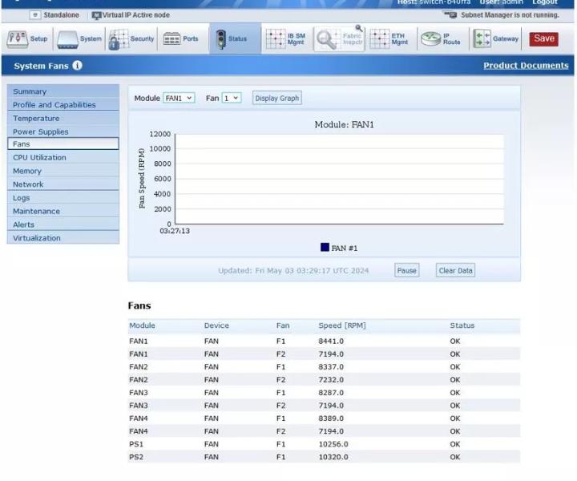Open the Alerts sidebar item
Screen dimensions: 577x481
tap(63, 224)
